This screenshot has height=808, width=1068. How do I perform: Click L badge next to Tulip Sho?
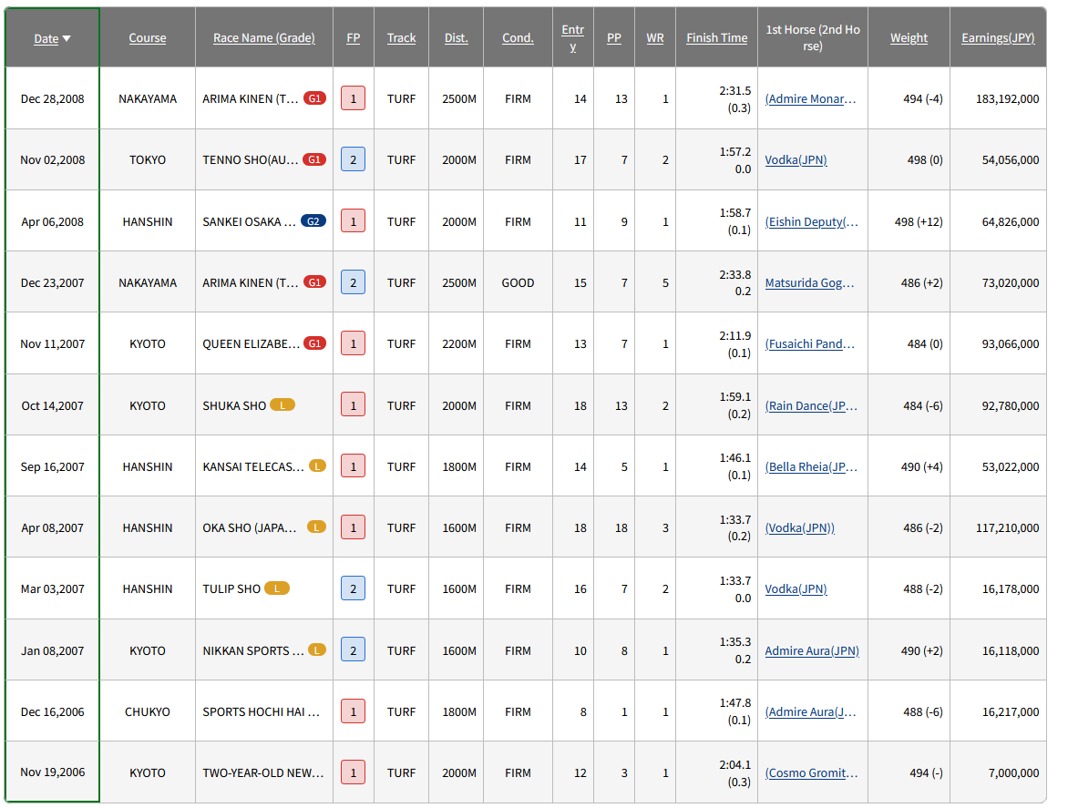pyautogui.click(x=276, y=588)
